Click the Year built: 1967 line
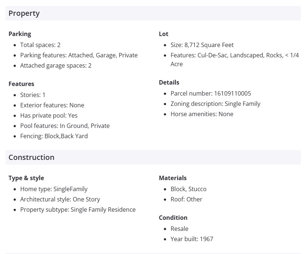306x254 pixels. point(191,239)
